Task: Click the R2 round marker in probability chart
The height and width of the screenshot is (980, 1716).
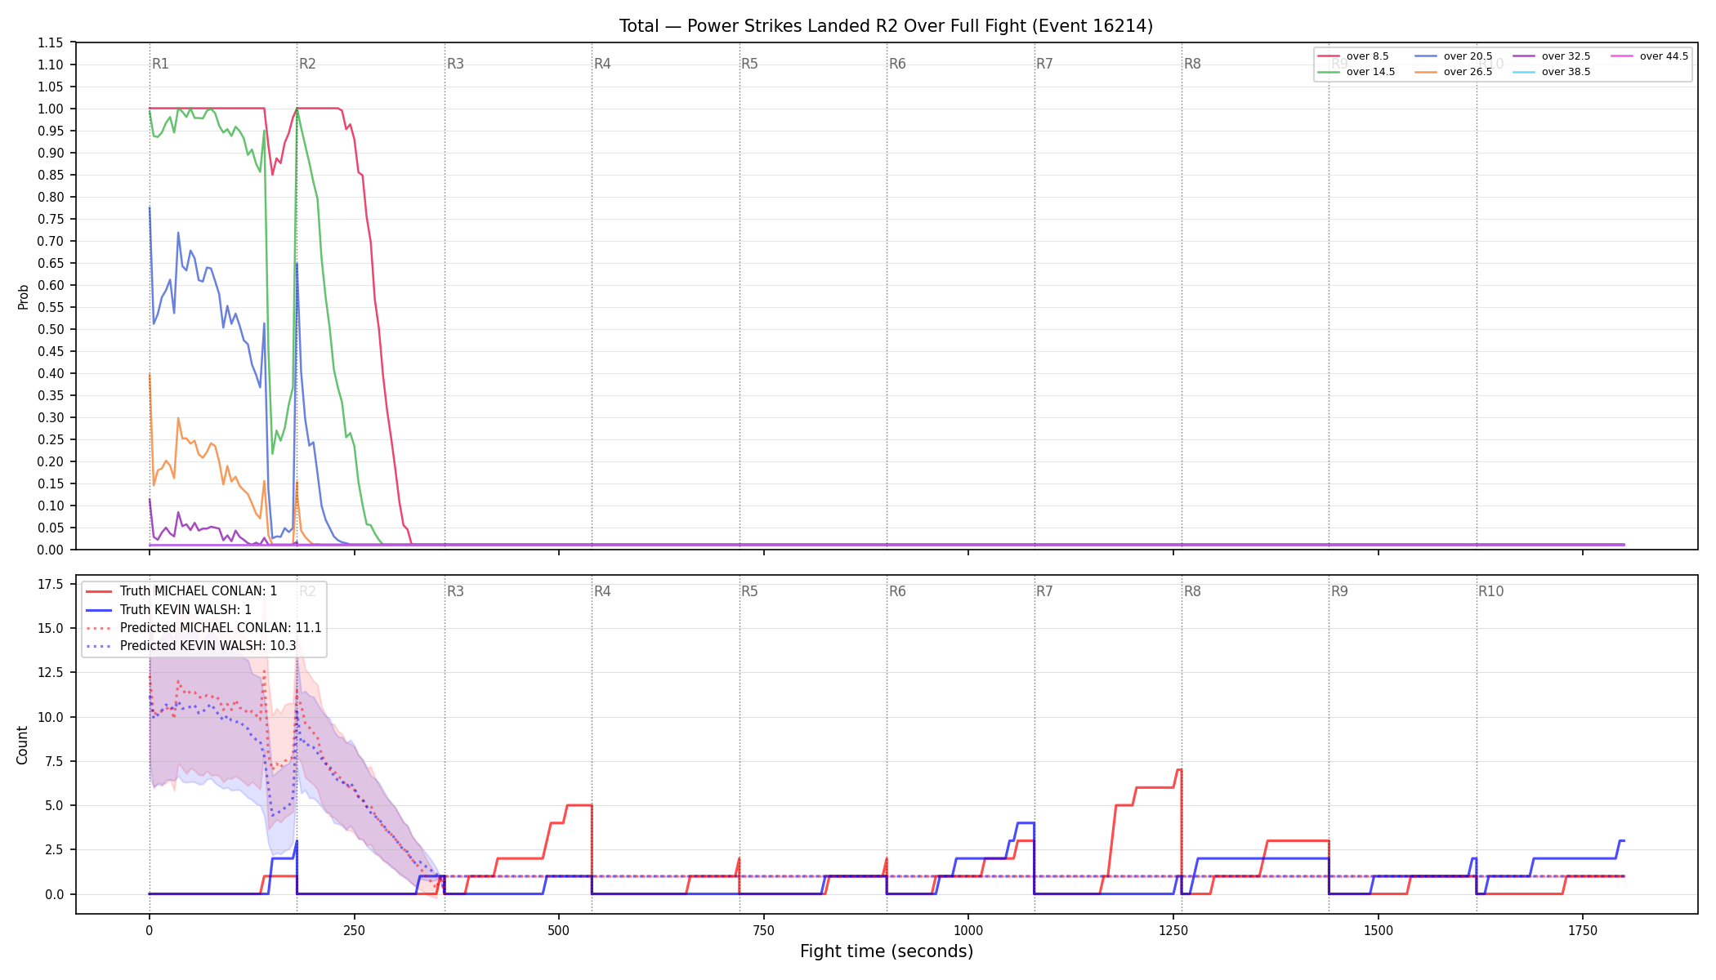Action: 307,64
